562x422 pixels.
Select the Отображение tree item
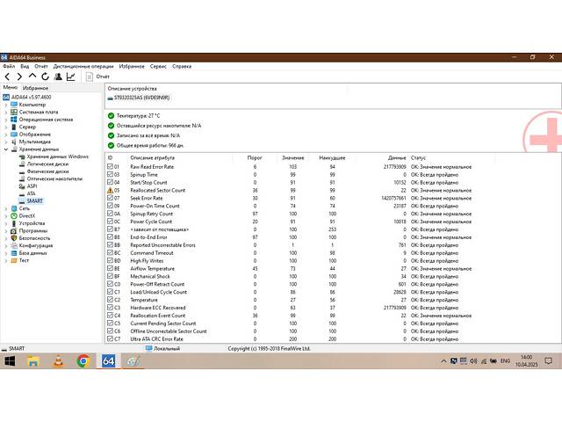[35, 135]
